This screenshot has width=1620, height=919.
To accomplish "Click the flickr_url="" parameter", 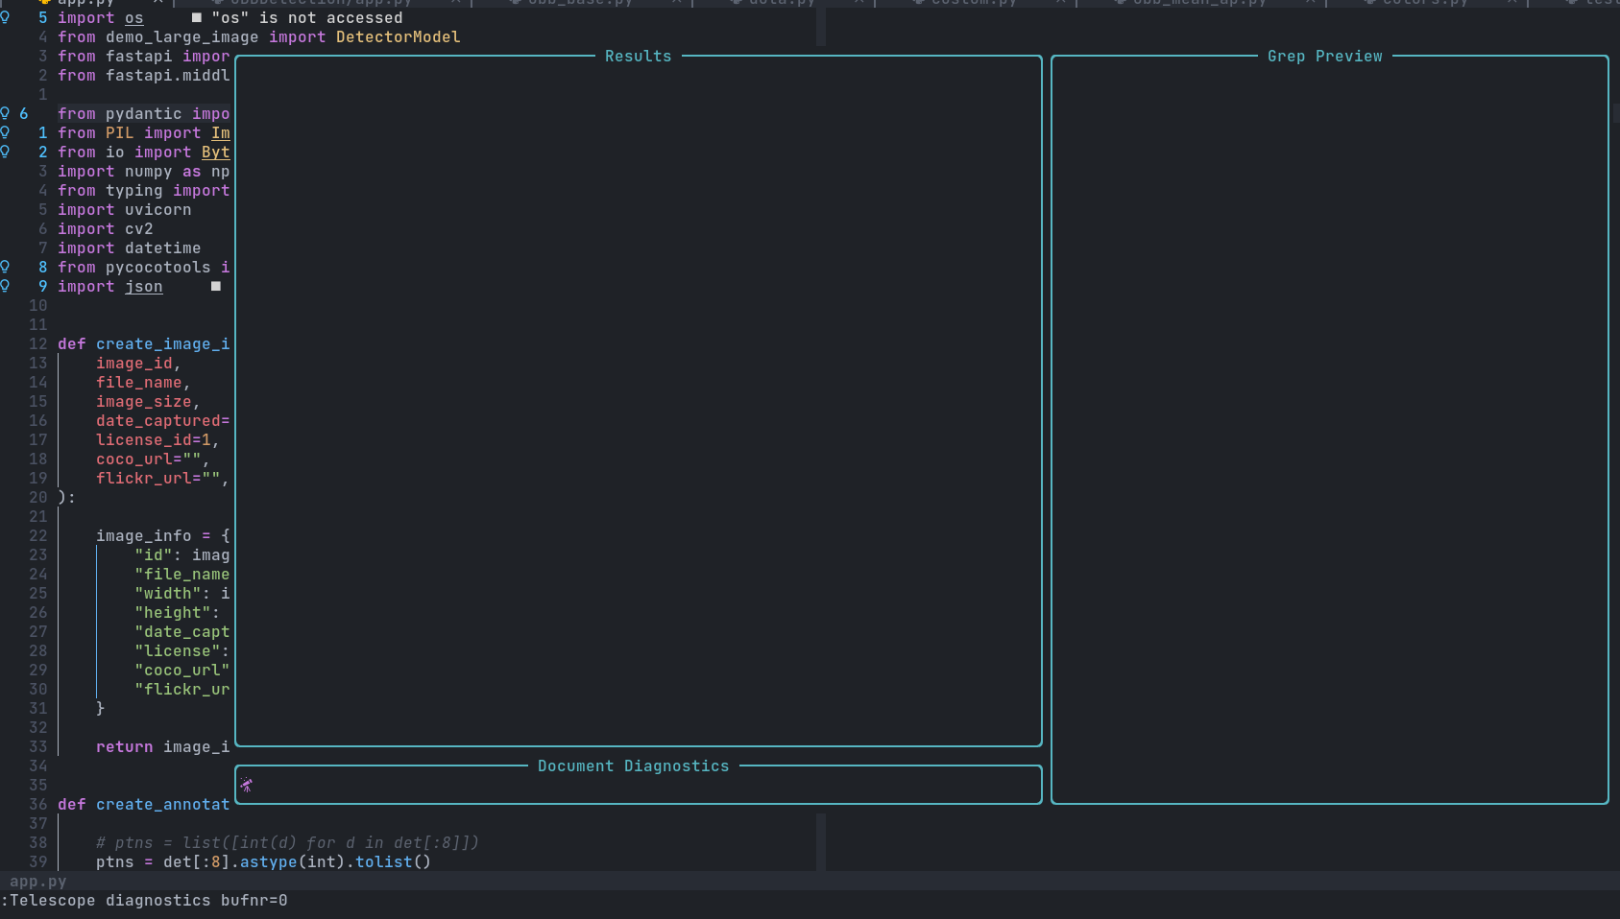I will pyautogui.click(x=163, y=478).
